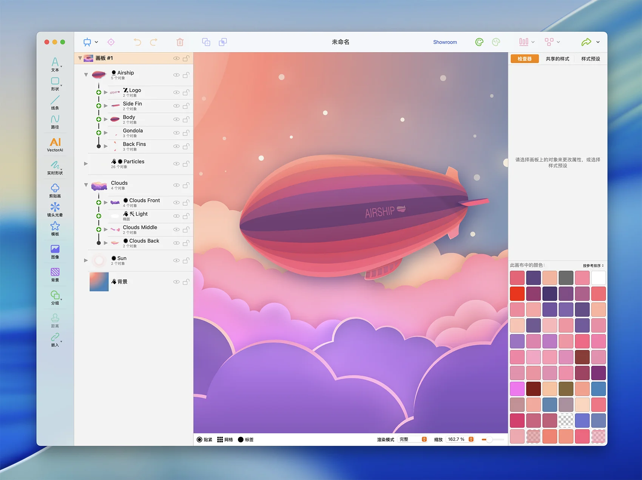The image size is (642, 480).
Task: Hide the Particles layer with eye icon
Action: (176, 164)
